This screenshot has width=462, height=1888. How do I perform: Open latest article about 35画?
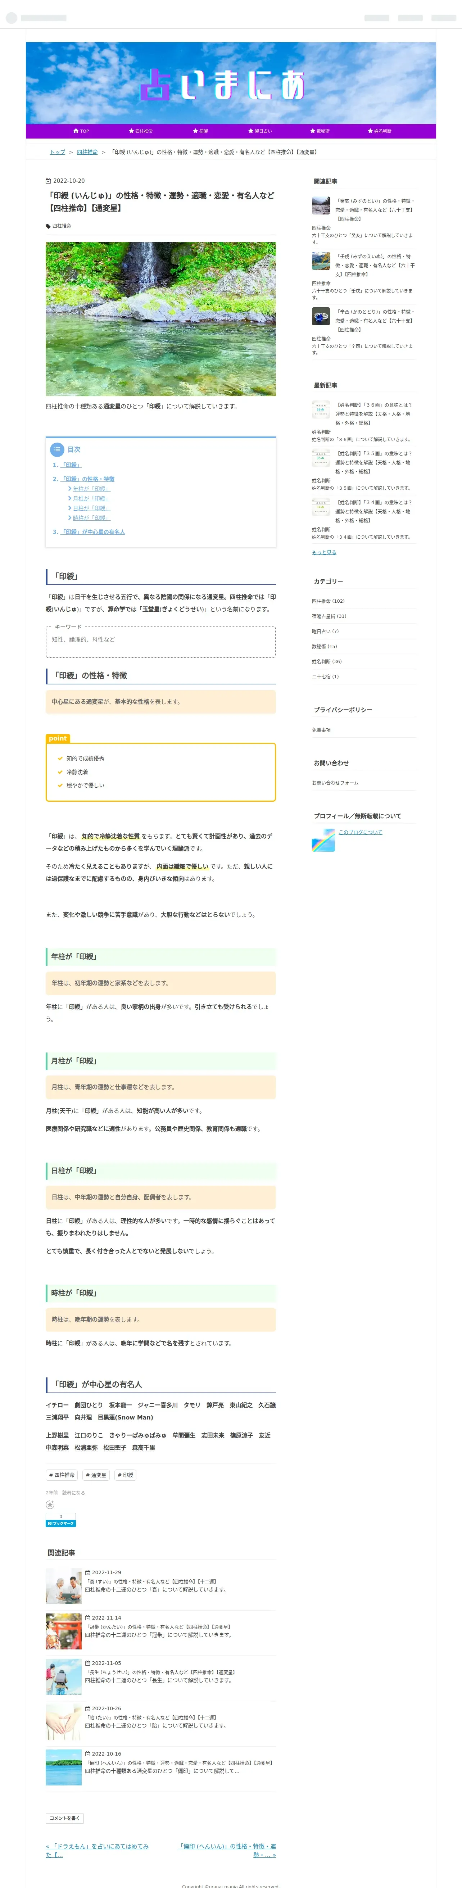[375, 462]
